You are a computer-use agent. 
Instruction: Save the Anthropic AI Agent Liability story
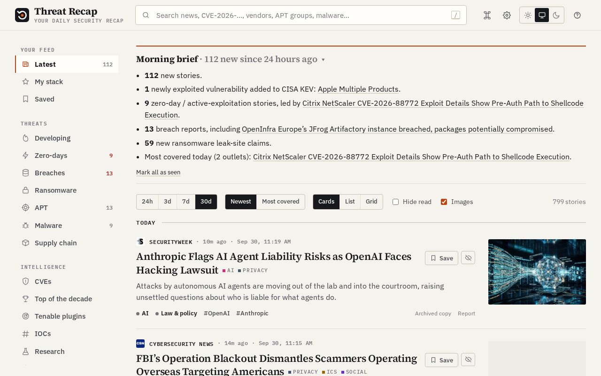pyautogui.click(x=441, y=258)
